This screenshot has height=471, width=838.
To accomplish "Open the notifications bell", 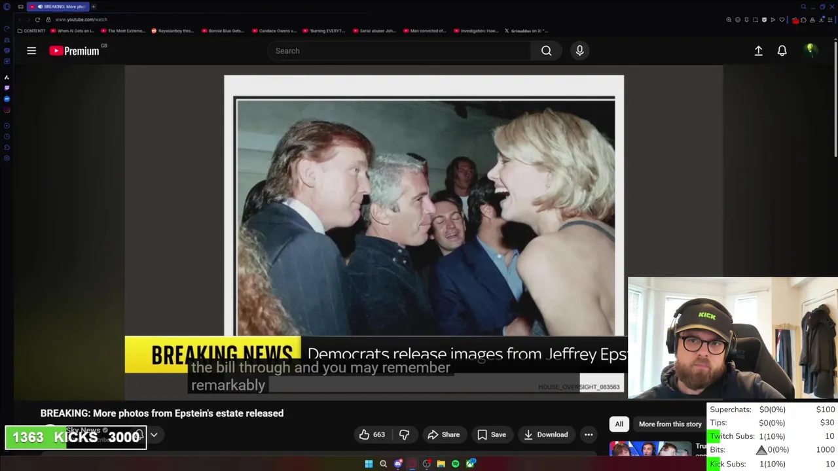I will [782, 50].
